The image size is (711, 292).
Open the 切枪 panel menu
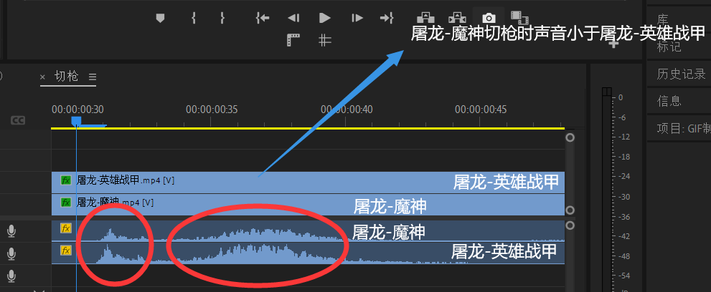[x=93, y=77]
